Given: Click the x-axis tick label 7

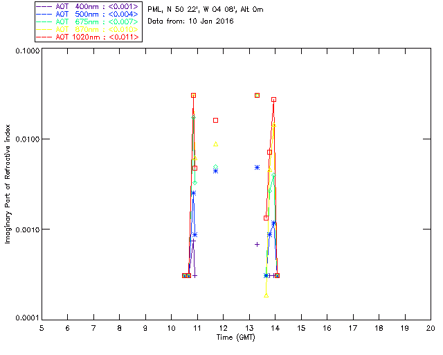Looking at the screenshot, I should click(x=93, y=328).
